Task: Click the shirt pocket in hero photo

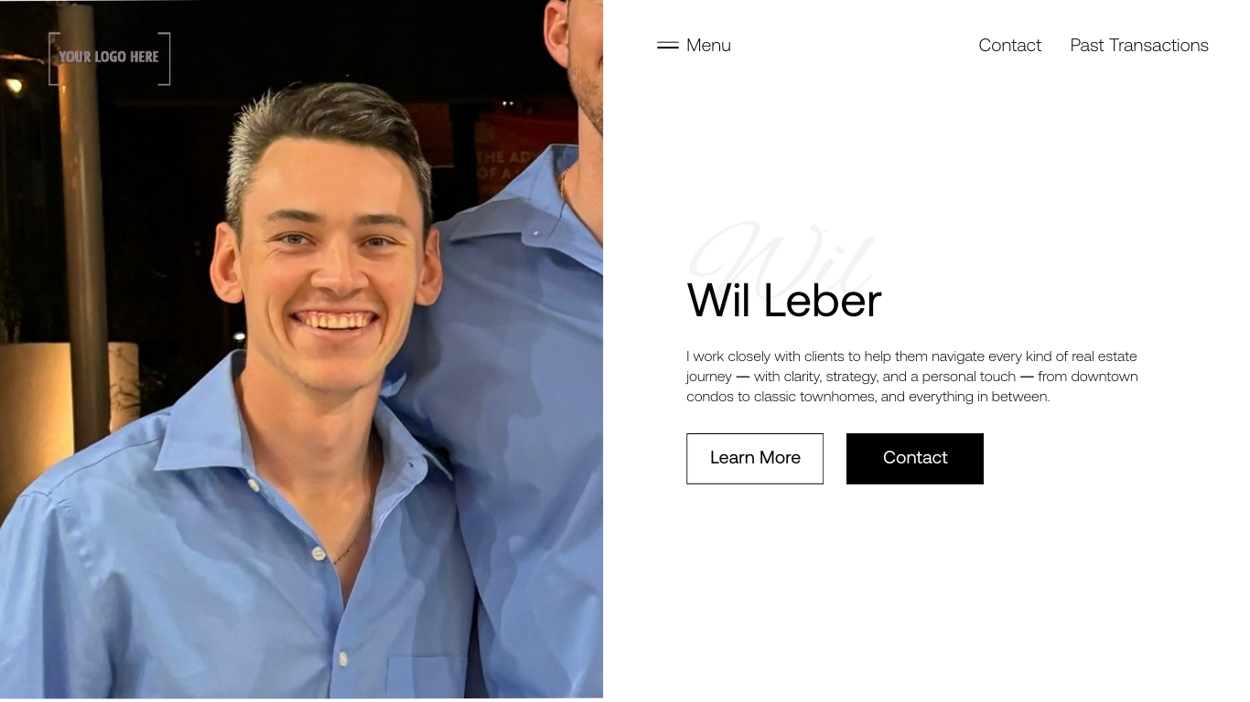Action: 426,676
